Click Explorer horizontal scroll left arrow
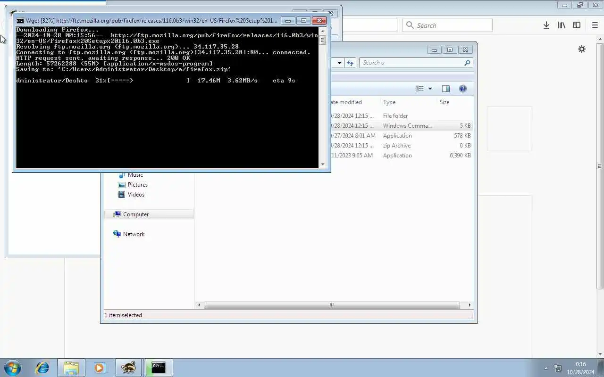Screen dimensions: 604x377 pyautogui.click(x=199, y=305)
